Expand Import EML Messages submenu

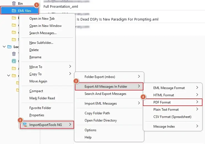pos(109,103)
